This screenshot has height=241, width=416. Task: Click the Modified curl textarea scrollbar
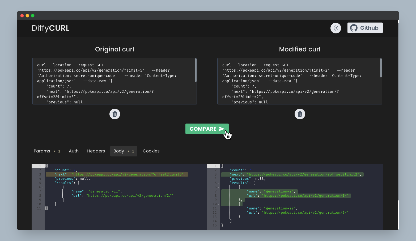[x=381, y=68]
